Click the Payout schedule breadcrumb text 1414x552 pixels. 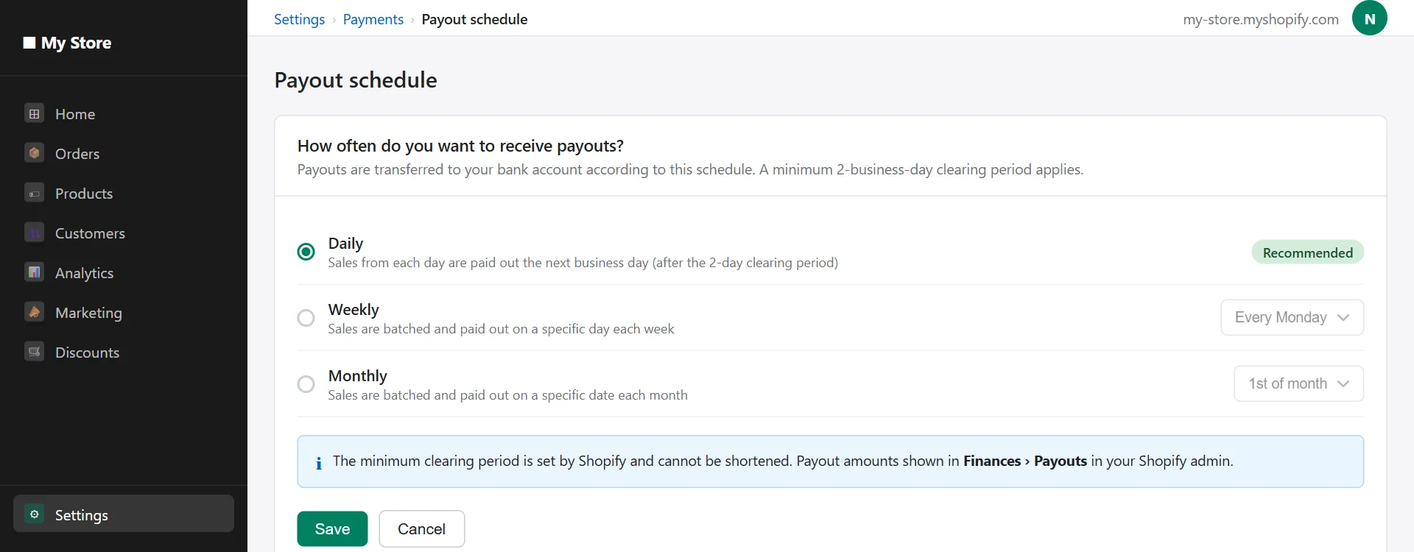tap(474, 19)
